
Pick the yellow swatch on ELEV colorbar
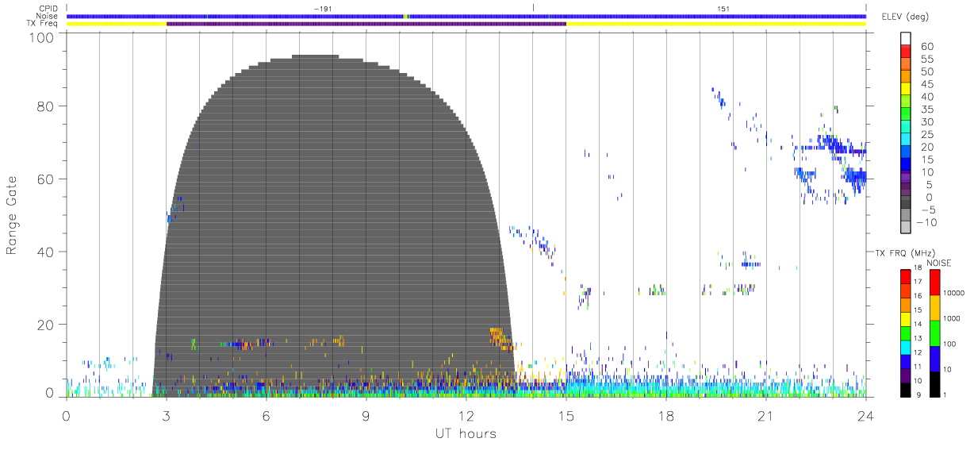pyautogui.click(x=905, y=88)
